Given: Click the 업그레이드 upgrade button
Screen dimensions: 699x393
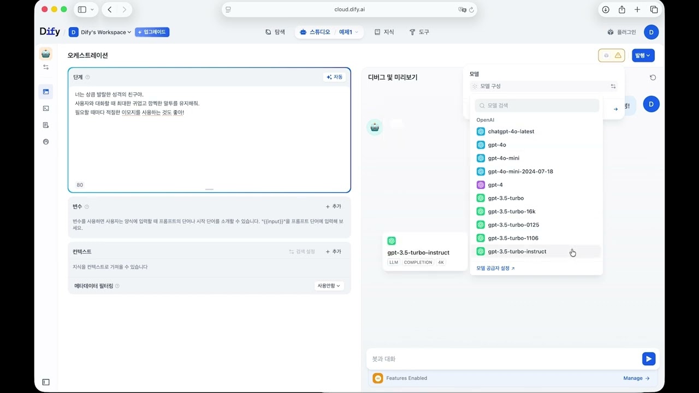Looking at the screenshot, I should 152,32.
